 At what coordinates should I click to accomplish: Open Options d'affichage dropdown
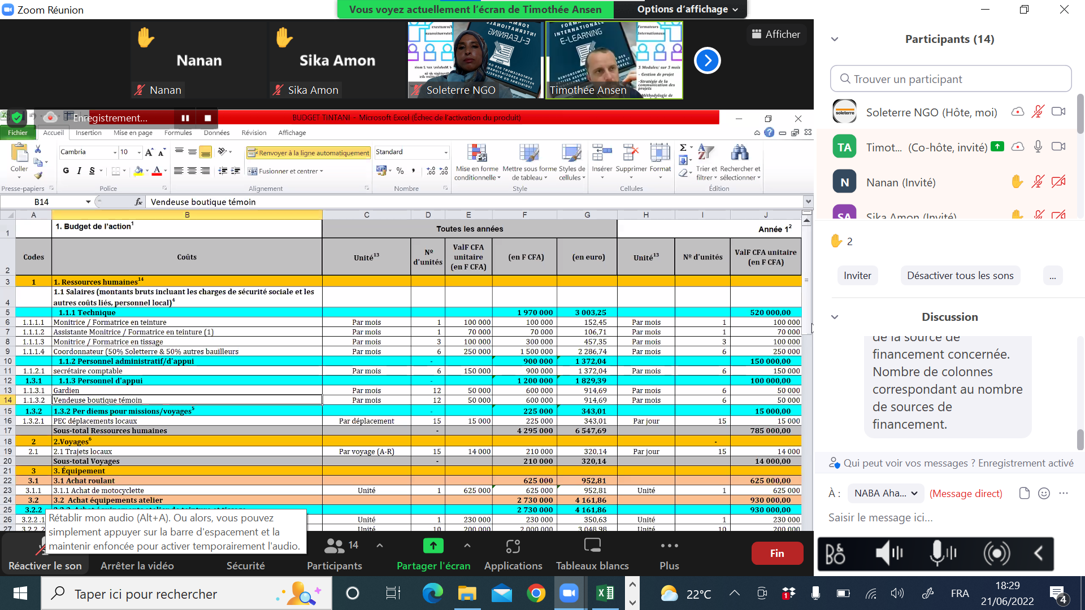[687, 9]
